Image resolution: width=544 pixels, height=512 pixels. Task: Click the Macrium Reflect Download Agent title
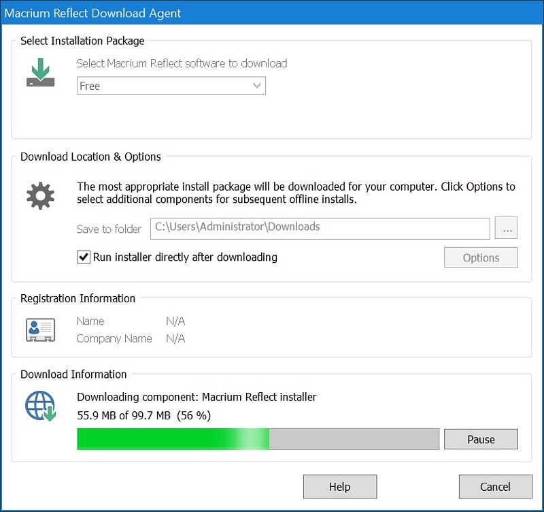click(92, 13)
